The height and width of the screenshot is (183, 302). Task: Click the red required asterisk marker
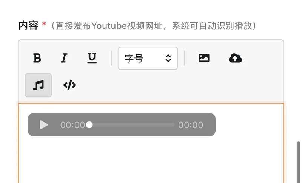coord(44,24)
